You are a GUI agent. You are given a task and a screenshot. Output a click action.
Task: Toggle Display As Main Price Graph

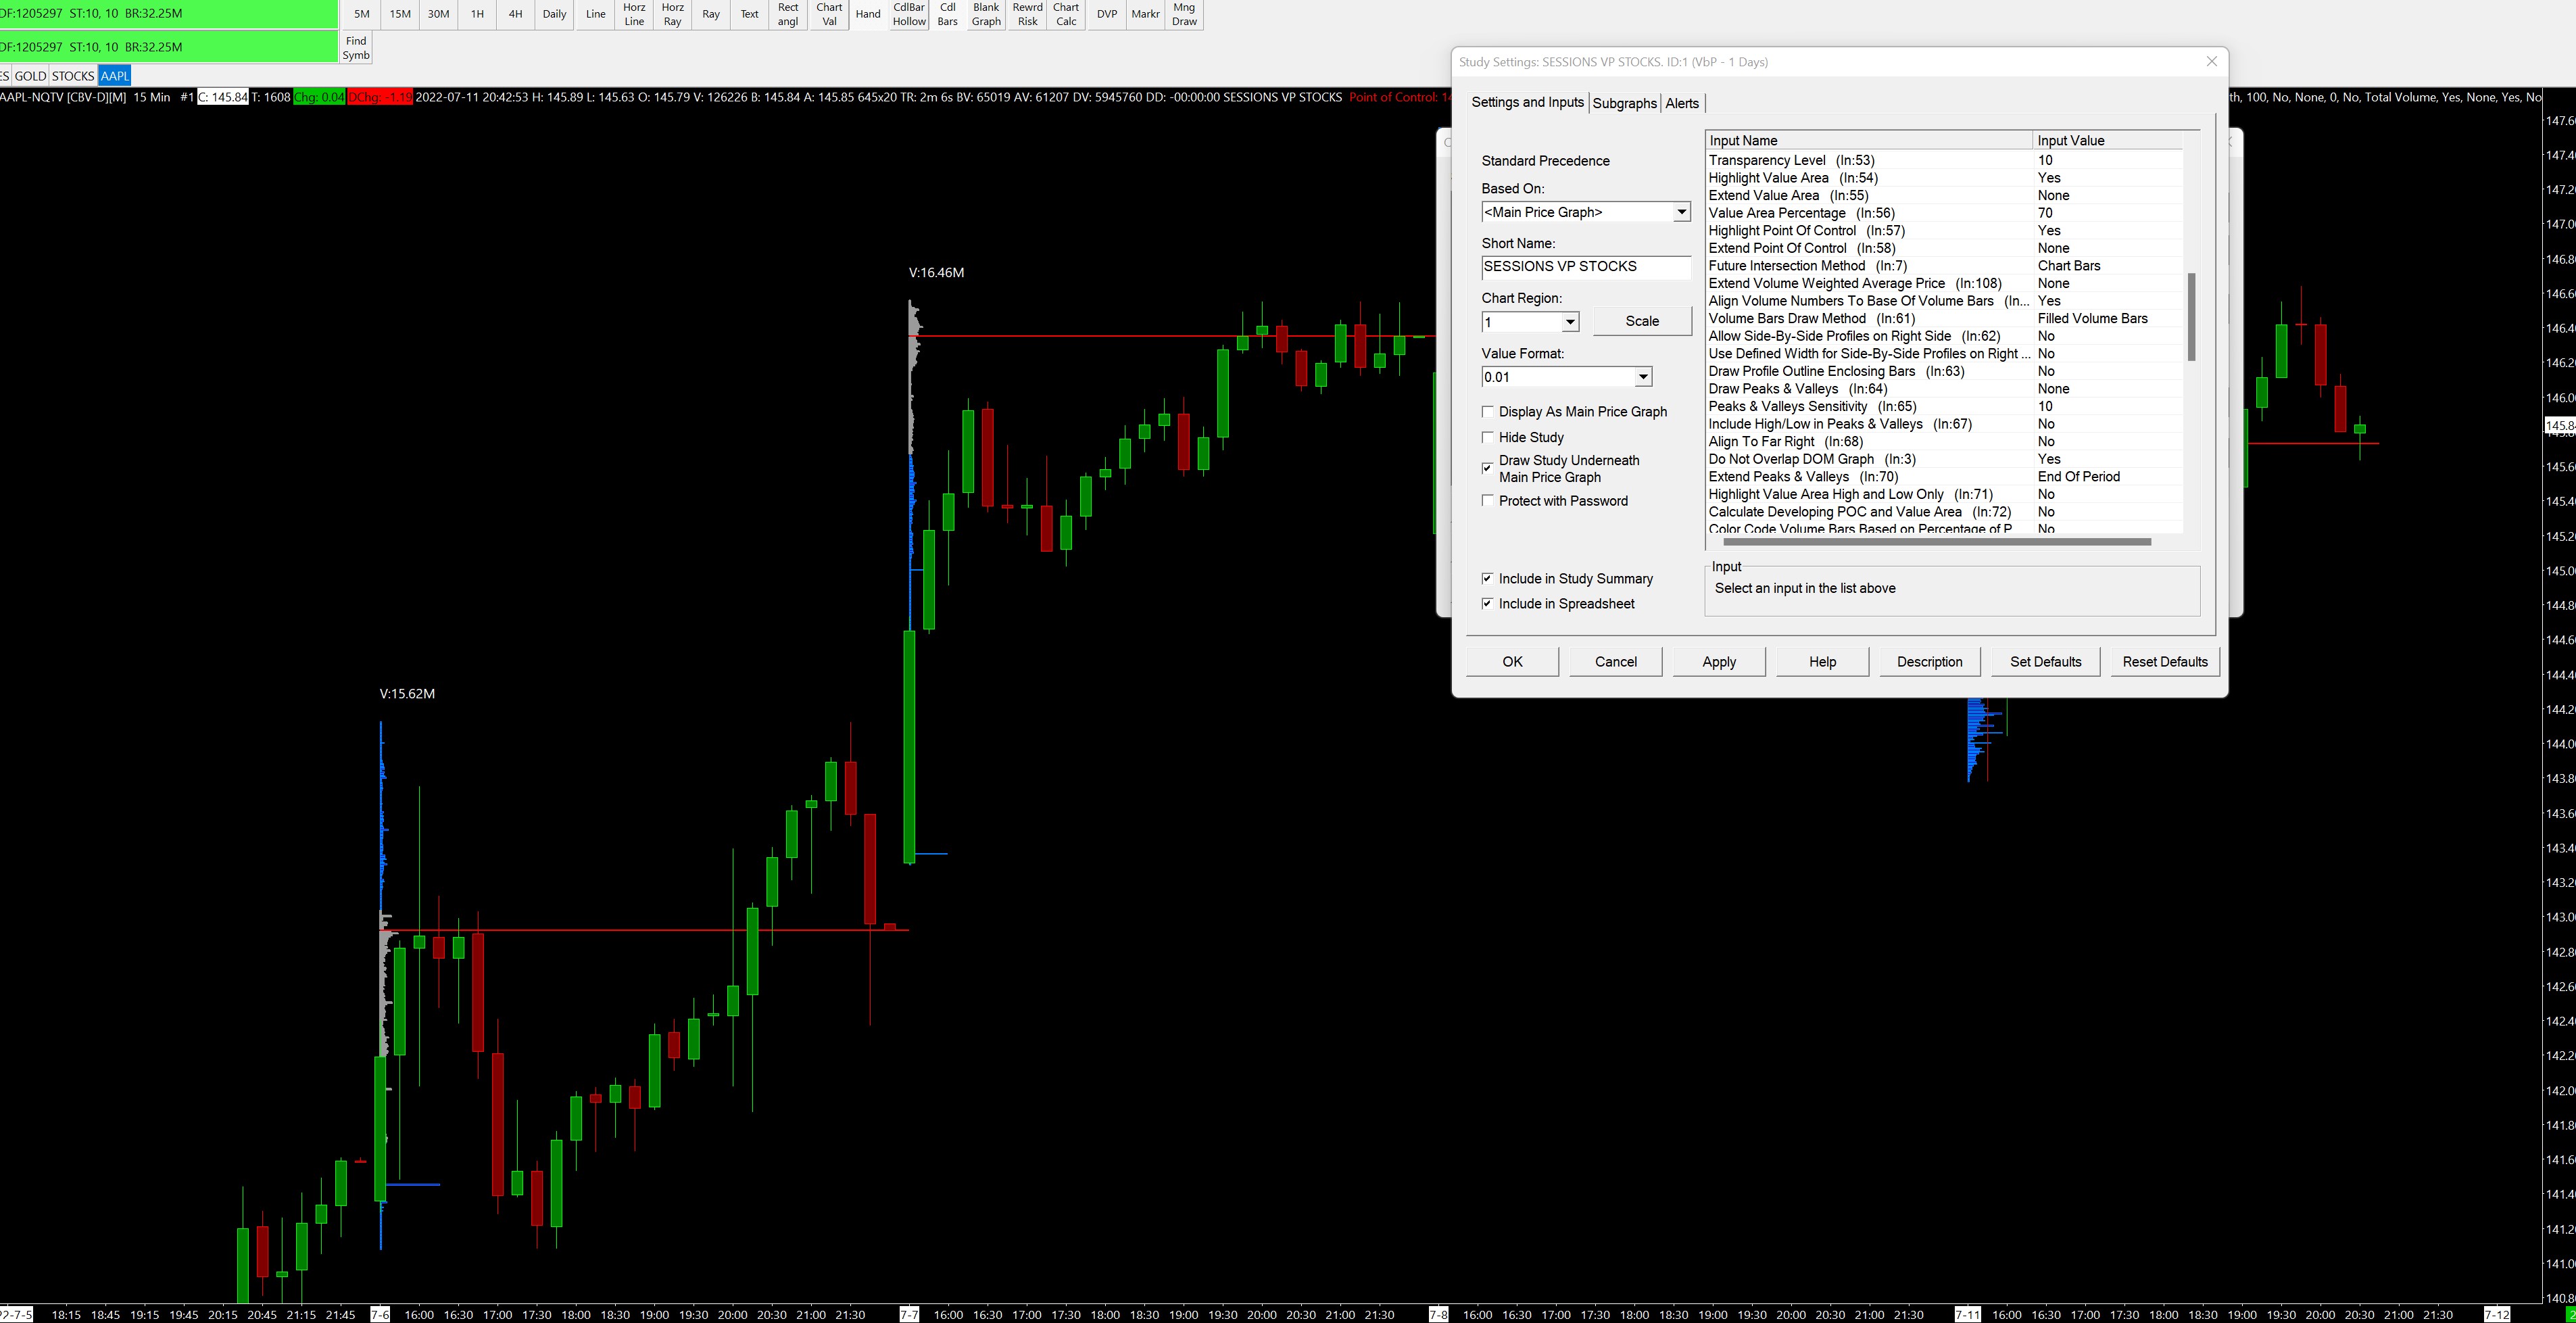click(x=1488, y=412)
